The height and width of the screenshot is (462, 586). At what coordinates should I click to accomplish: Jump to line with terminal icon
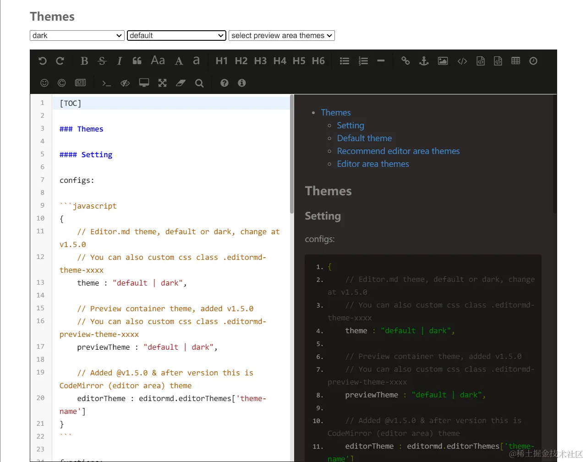tap(106, 83)
